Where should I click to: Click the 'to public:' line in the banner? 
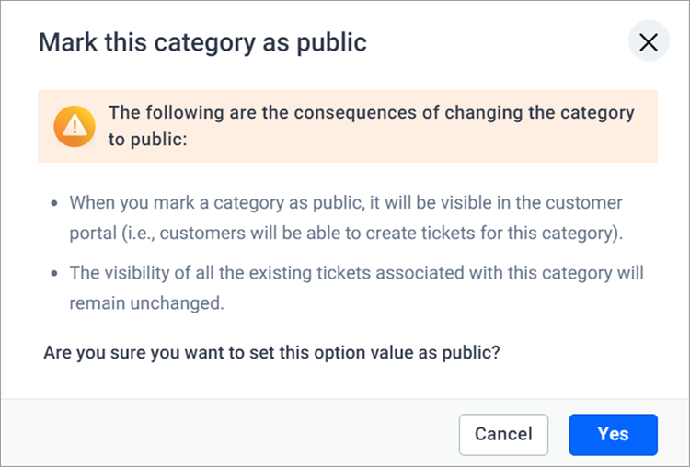click(148, 140)
